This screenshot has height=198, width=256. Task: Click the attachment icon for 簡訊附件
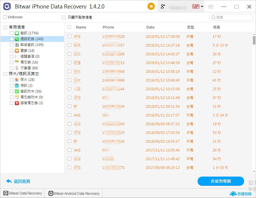(x=17, y=91)
